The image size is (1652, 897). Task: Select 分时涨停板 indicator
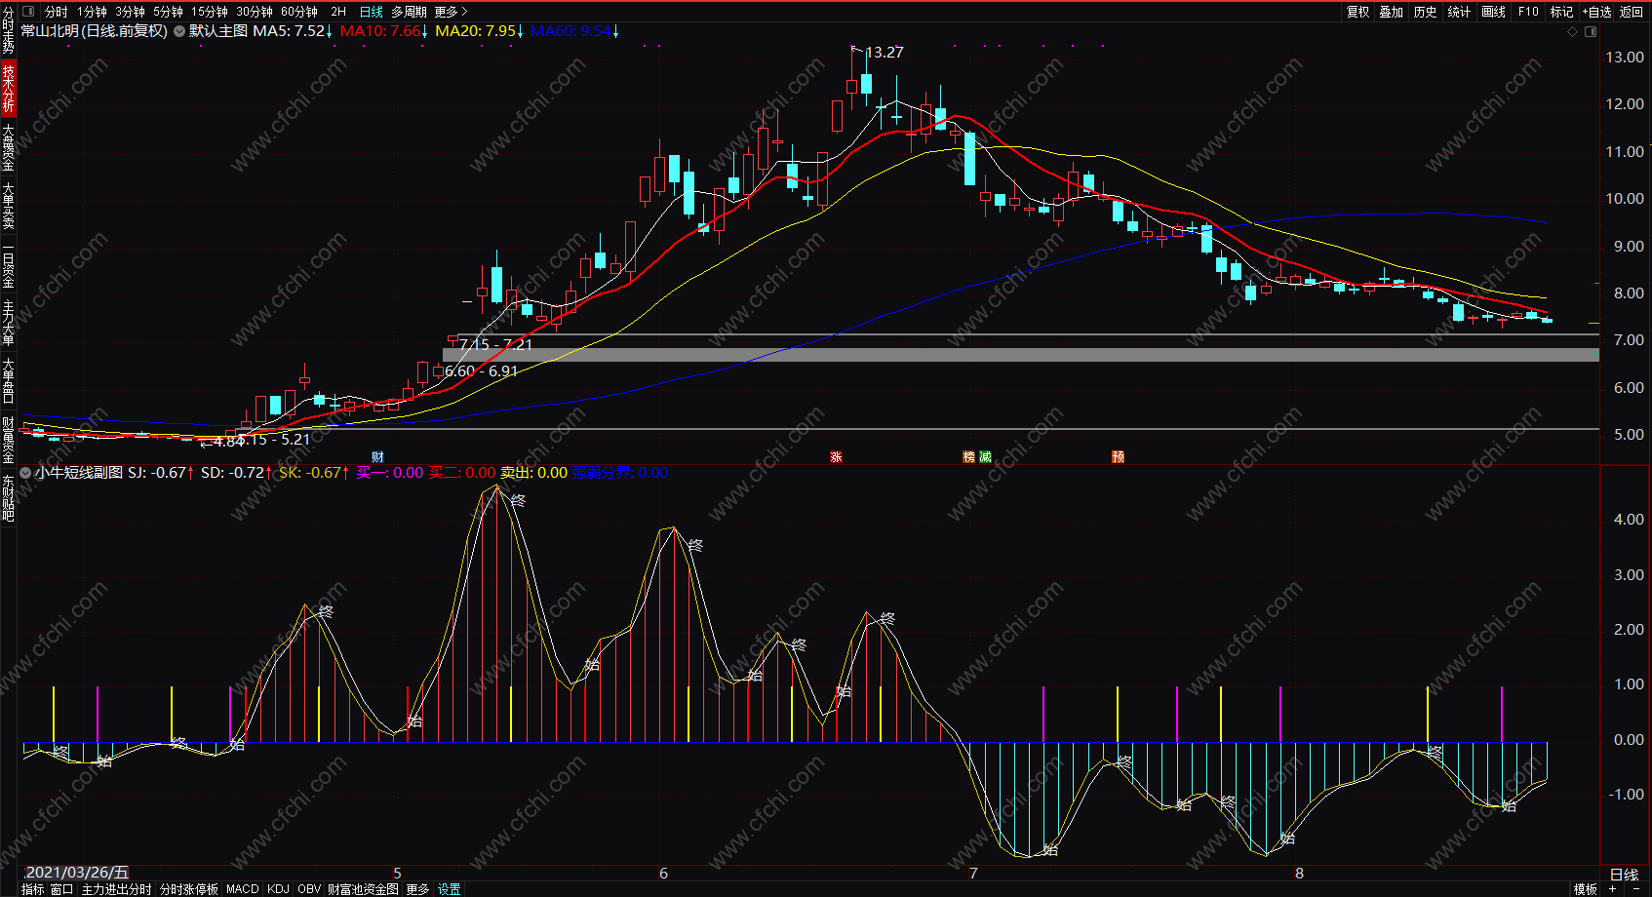tap(189, 889)
